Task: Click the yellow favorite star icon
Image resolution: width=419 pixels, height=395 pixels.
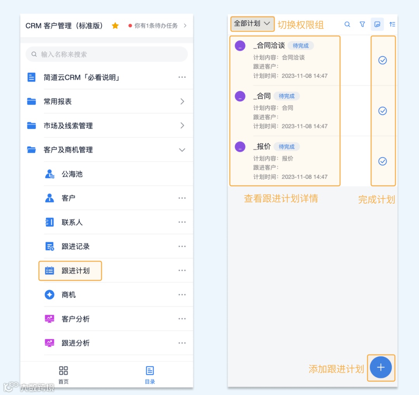Action: click(115, 26)
